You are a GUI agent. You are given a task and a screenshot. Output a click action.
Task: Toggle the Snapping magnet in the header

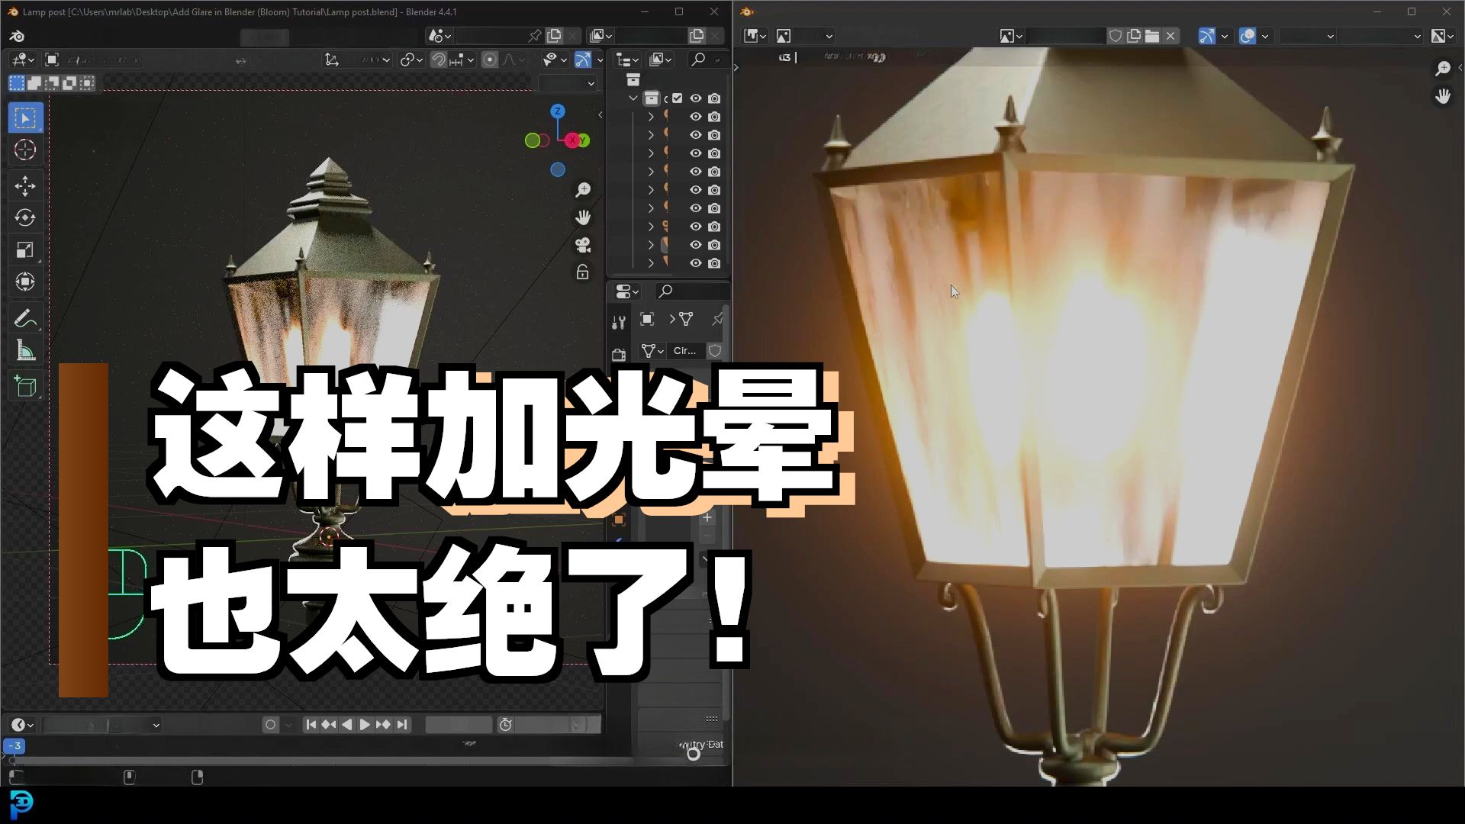[x=439, y=59]
